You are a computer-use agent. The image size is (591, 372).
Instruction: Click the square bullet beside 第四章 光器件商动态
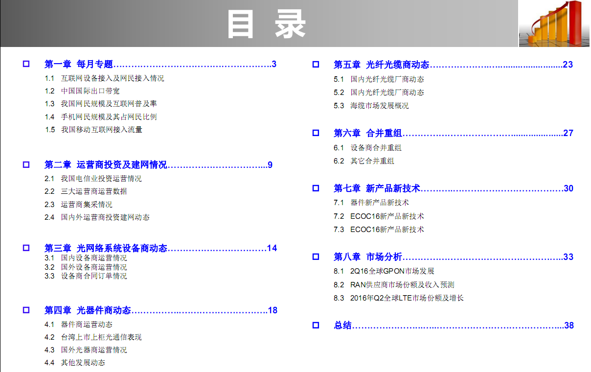26,310
